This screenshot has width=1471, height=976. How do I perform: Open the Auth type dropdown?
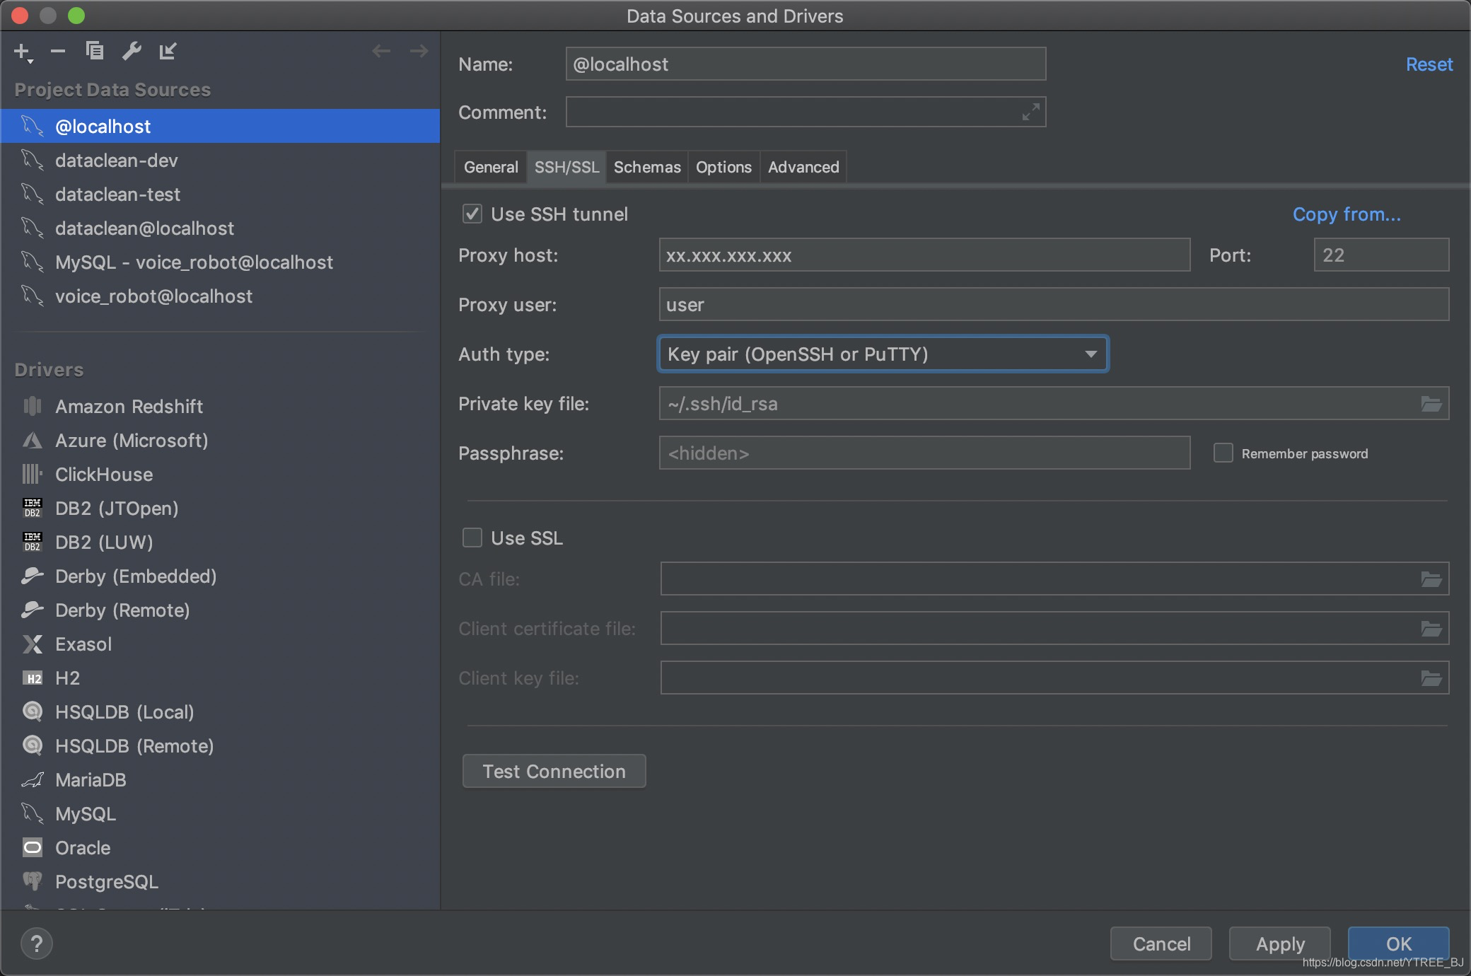[882, 354]
